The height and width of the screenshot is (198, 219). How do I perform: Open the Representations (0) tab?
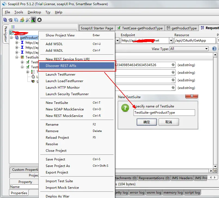coord(154,178)
